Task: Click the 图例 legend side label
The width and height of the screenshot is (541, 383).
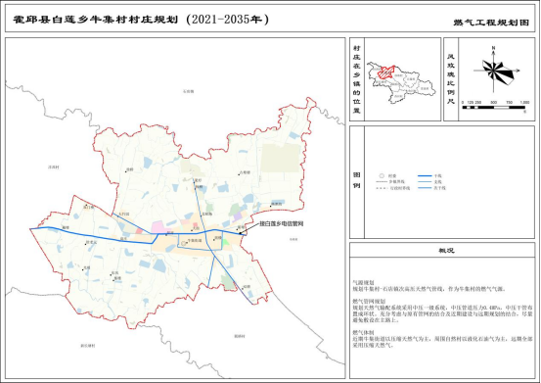Action: (x=357, y=180)
